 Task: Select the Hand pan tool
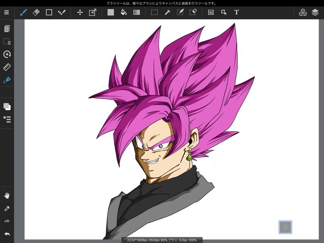tap(7, 195)
